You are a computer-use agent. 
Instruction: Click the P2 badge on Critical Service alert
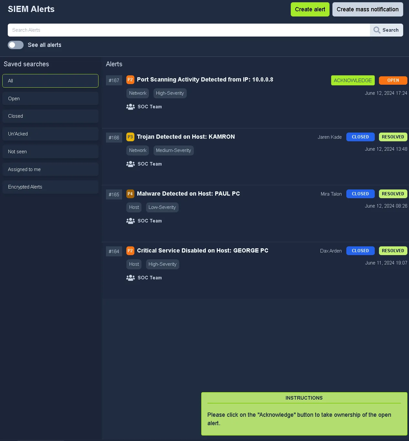coord(130,251)
